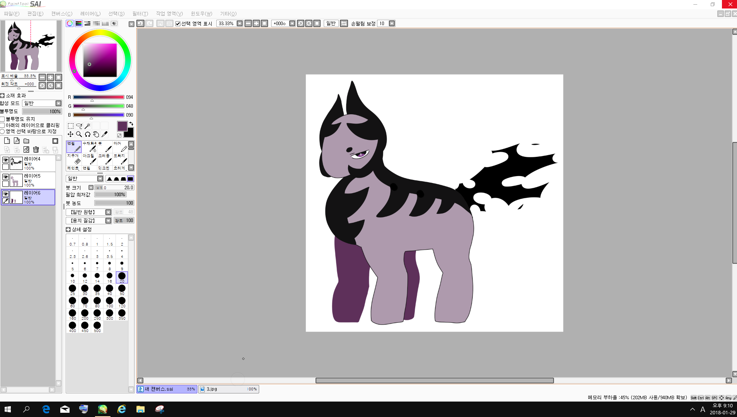Select the Magic Wand tool
The height and width of the screenshot is (417, 737).
[x=88, y=126]
